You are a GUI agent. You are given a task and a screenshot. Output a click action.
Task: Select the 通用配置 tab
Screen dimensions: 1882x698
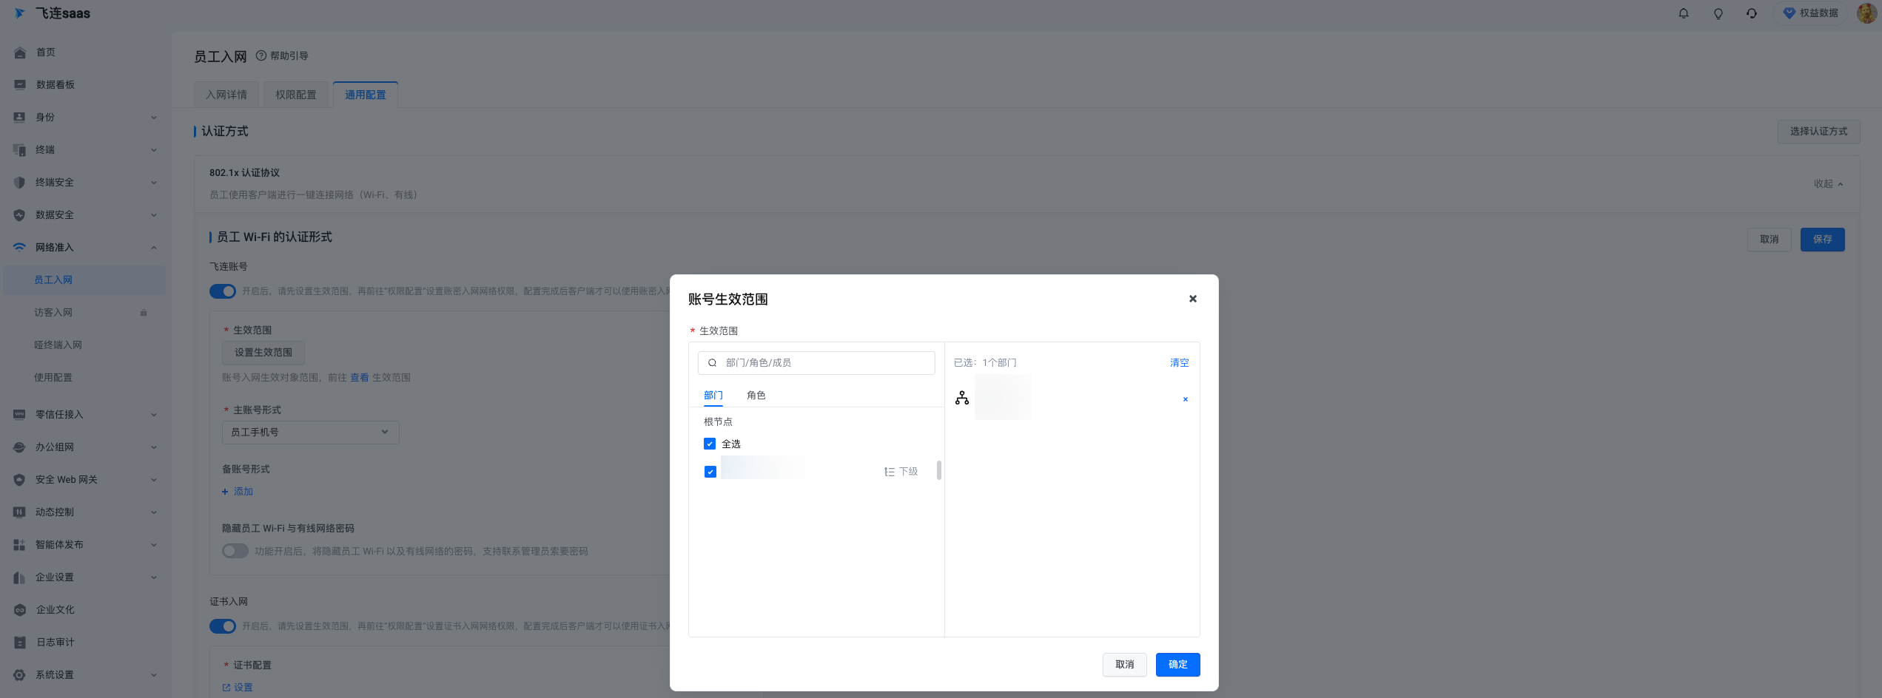[366, 95]
